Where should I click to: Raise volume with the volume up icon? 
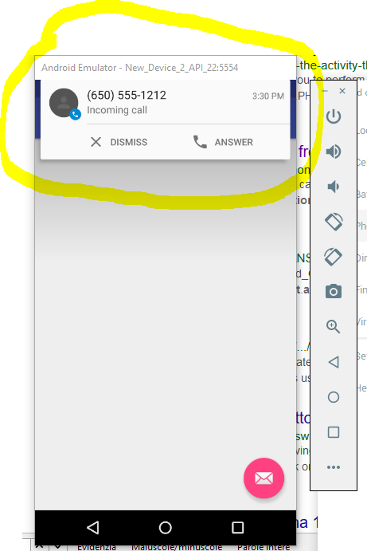(x=334, y=152)
